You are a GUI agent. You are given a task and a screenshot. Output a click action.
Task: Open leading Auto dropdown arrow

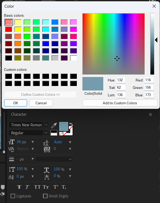click(70, 142)
